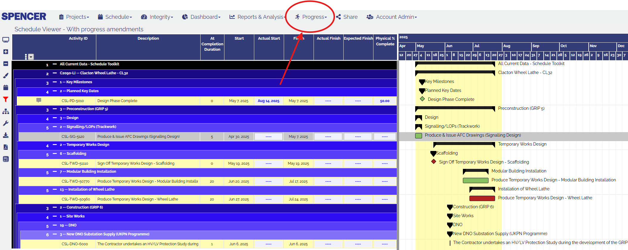The height and width of the screenshot is (250, 628).
Task: Collapse the Key Milestones group
Action: [55, 82]
